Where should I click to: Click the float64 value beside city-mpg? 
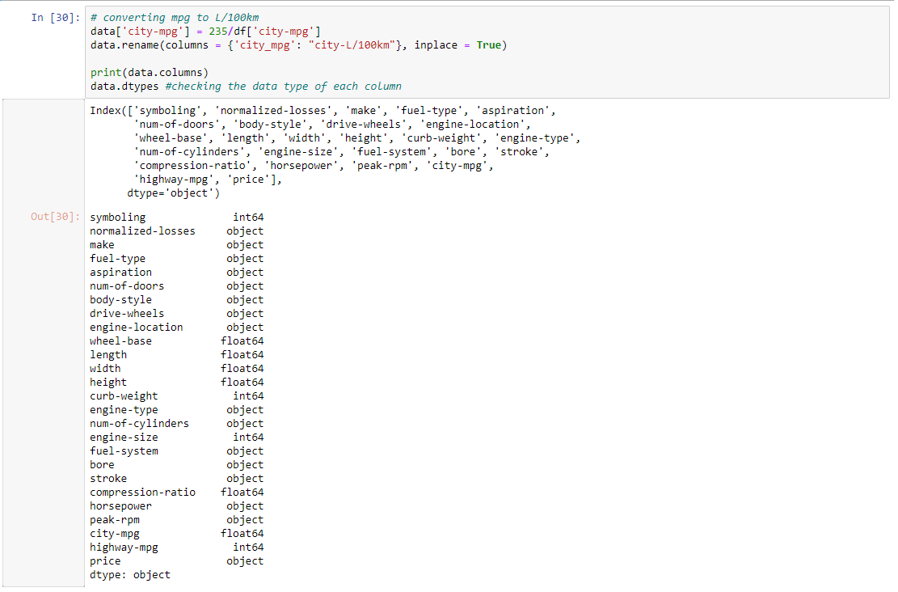click(x=242, y=534)
